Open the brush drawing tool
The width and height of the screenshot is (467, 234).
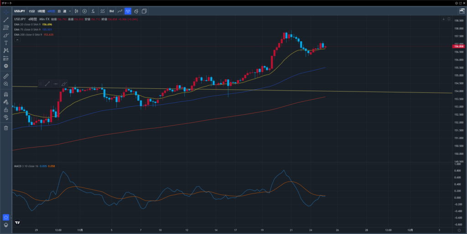pos(6,35)
